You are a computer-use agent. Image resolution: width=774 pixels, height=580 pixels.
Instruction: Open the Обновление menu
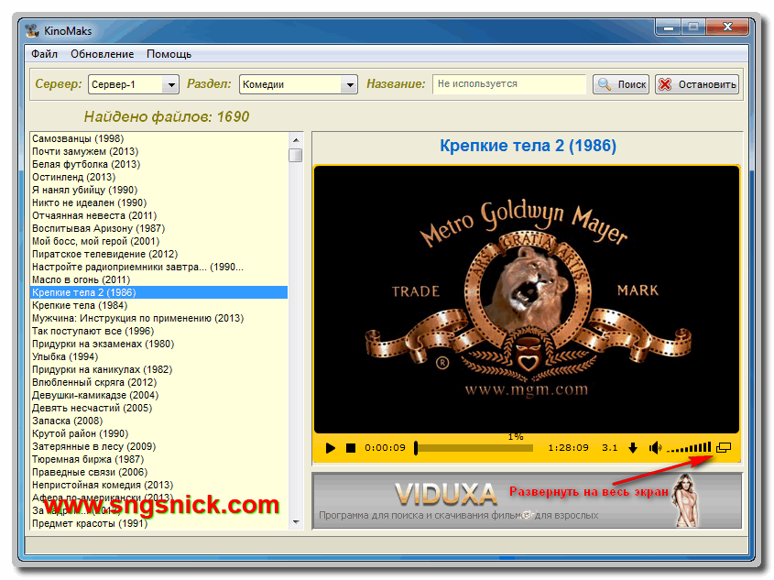(103, 54)
